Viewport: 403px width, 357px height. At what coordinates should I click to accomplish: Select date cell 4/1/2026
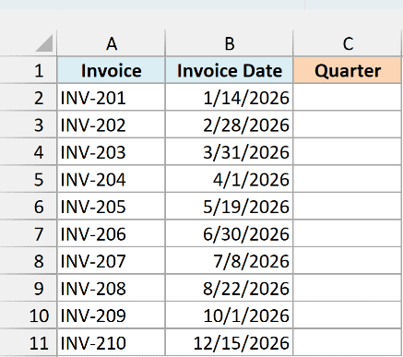[230, 179]
